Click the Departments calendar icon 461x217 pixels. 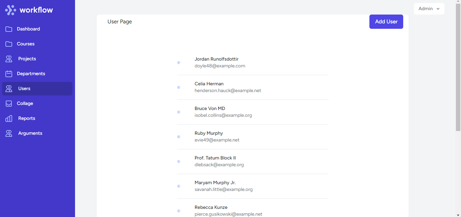[x=9, y=73]
